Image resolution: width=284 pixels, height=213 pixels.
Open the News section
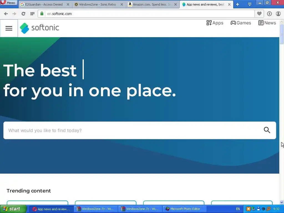click(267, 23)
